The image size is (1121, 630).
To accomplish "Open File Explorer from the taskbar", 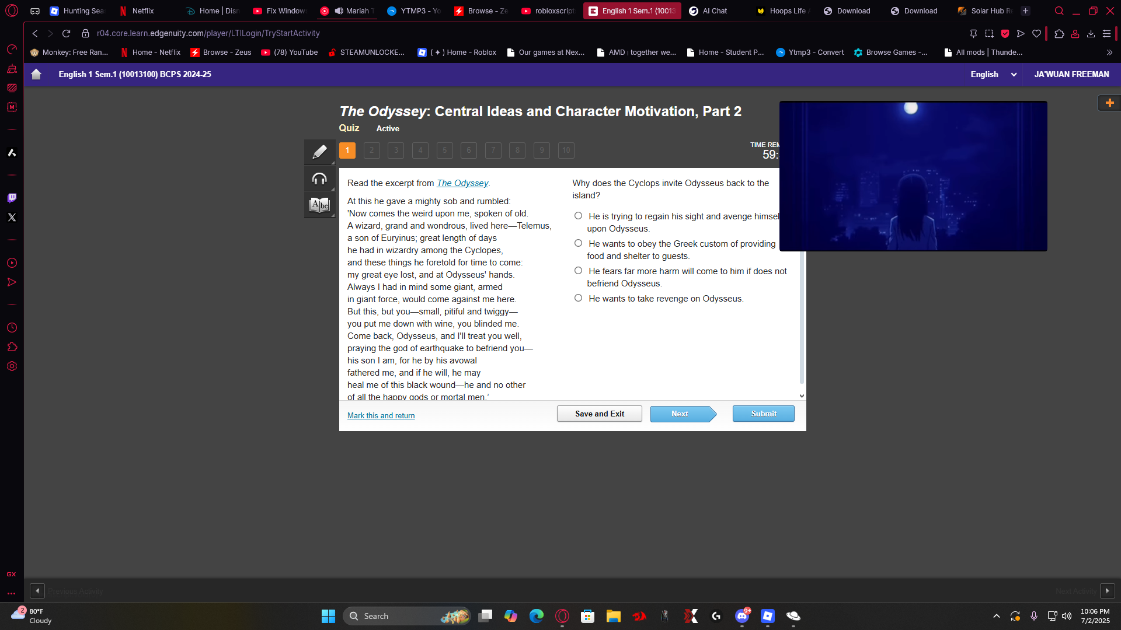I will click(x=613, y=616).
